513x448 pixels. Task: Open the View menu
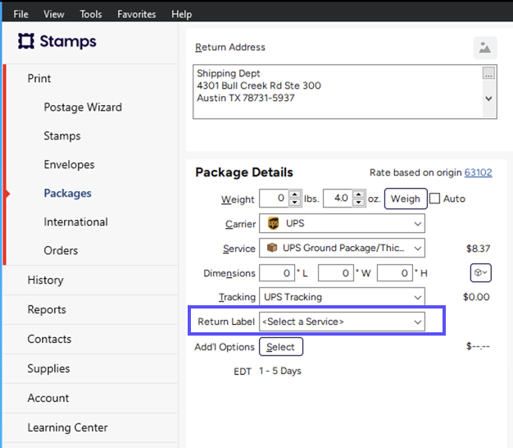point(54,14)
